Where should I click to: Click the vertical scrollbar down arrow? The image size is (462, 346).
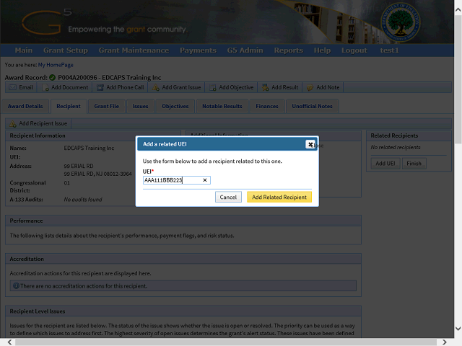click(458, 329)
